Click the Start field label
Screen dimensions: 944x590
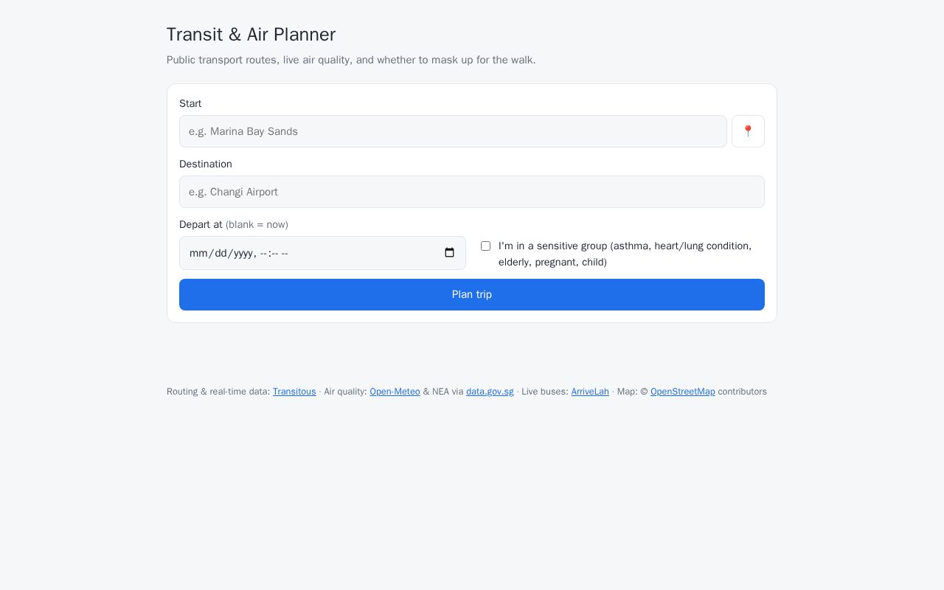point(190,104)
